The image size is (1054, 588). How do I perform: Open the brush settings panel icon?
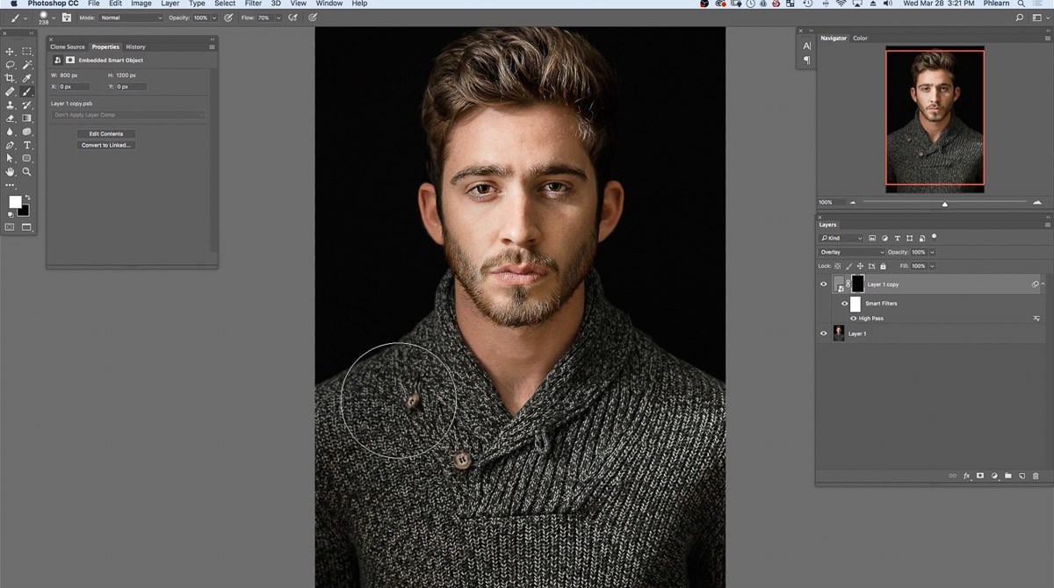(x=67, y=18)
